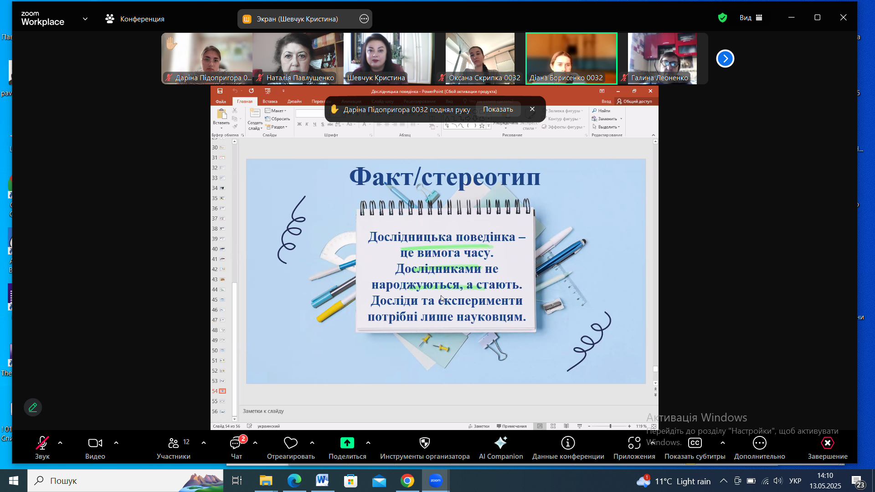Switch to slide sorter view icon
The image size is (875, 492).
553,426
